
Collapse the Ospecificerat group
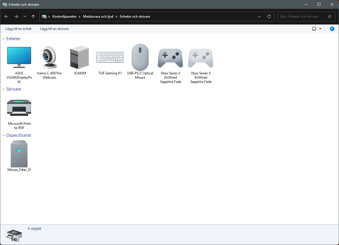(3, 135)
